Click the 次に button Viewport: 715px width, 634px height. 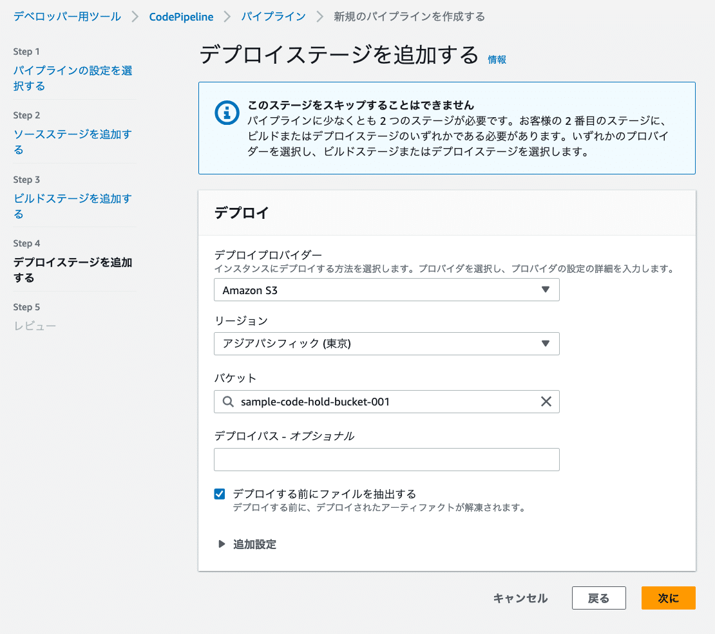pos(668,598)
